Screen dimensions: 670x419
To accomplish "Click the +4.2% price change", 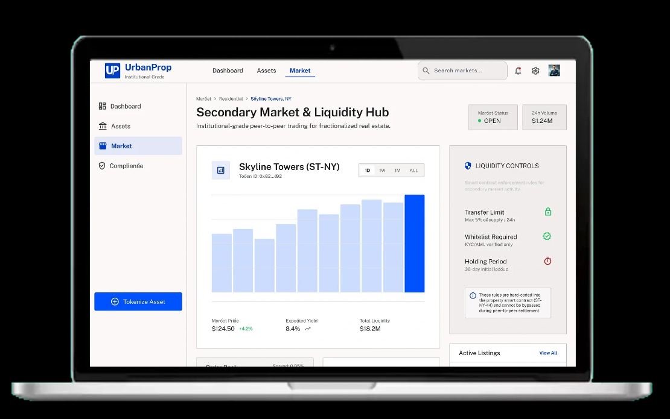I will (246, 329).
